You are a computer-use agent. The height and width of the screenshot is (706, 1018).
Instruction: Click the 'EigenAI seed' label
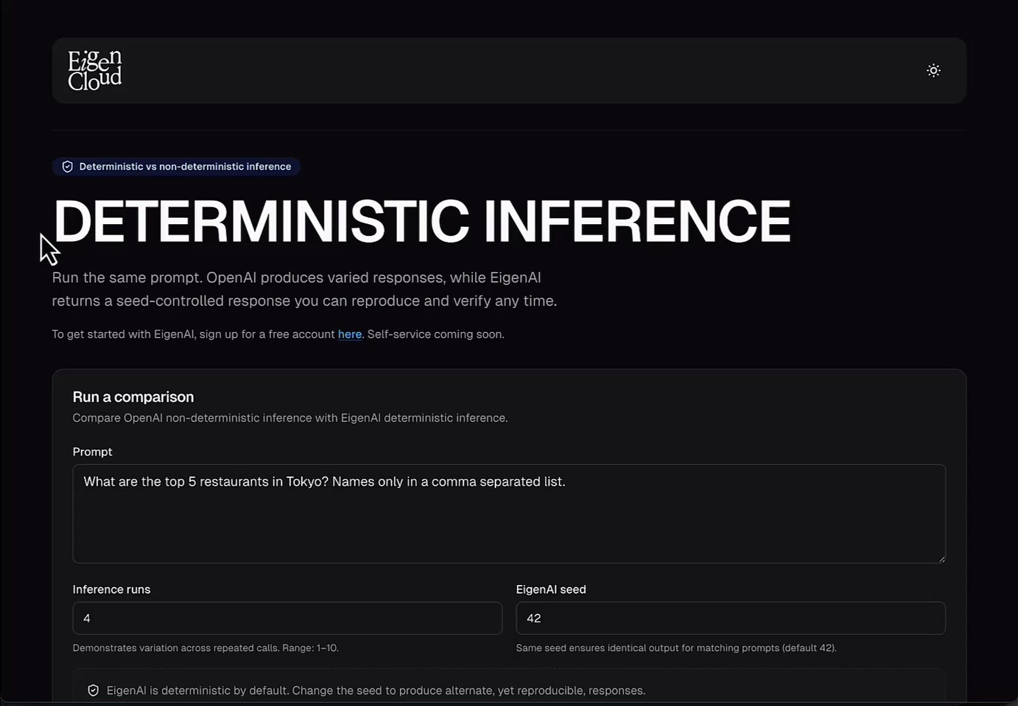tap(551, 589)
